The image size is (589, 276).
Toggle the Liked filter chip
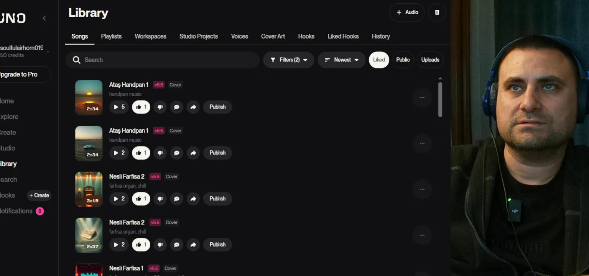click(379, 60)
